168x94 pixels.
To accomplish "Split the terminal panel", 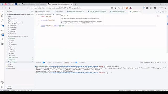I will pos(156,62).
